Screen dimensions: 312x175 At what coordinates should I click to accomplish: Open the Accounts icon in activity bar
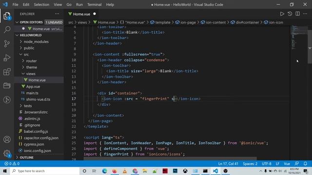7,140
